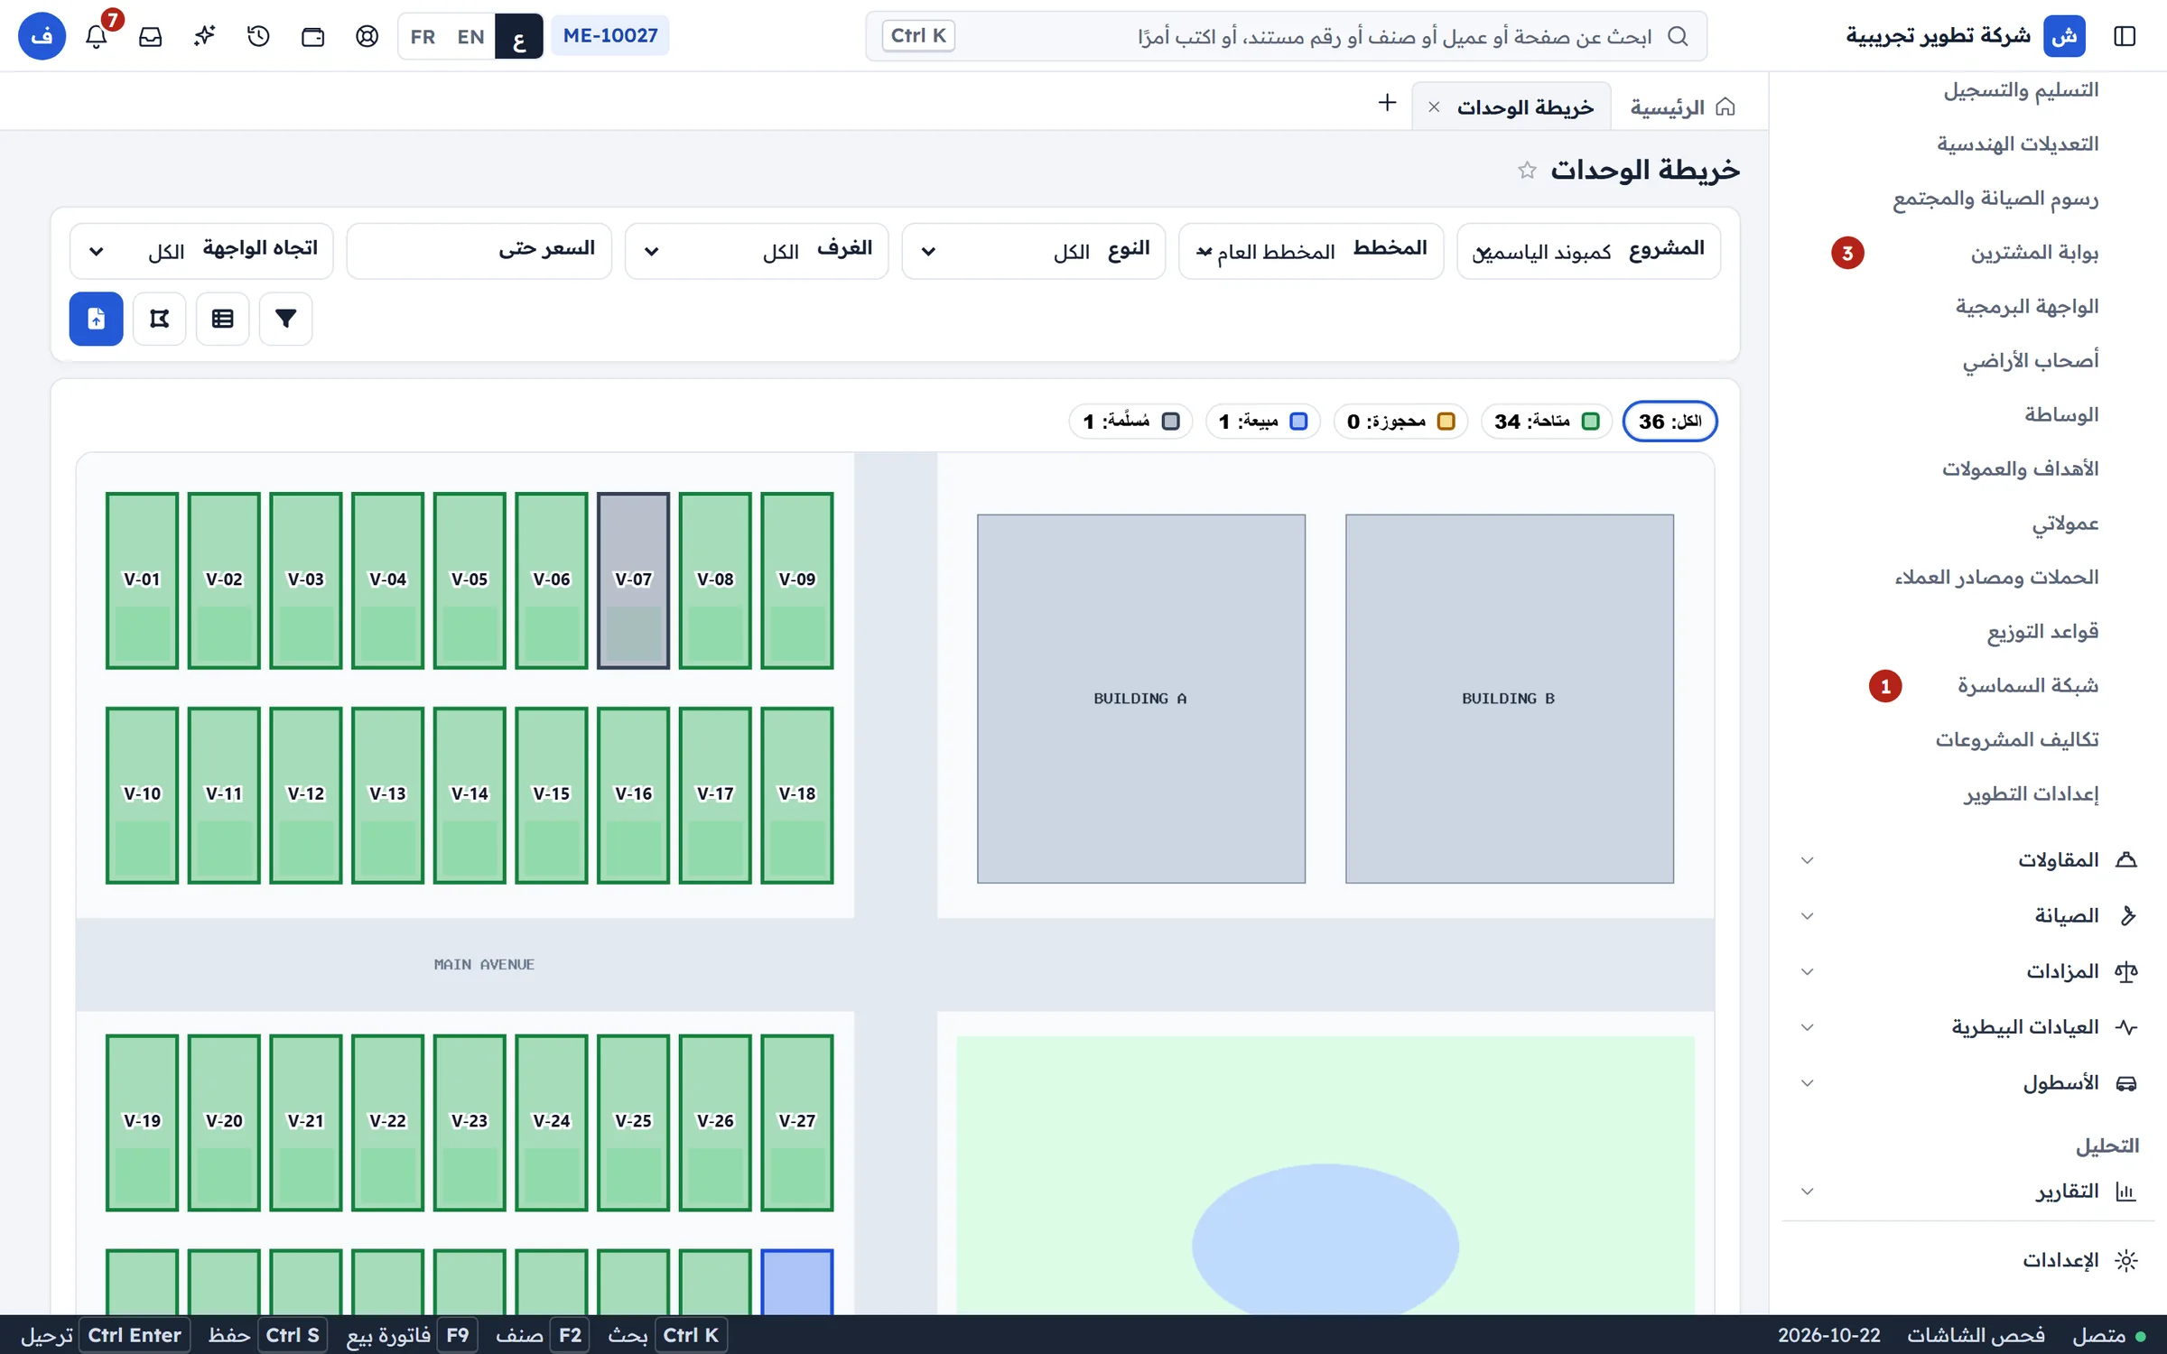Click the home icon in الرئيسية tab

[1725, 107]
